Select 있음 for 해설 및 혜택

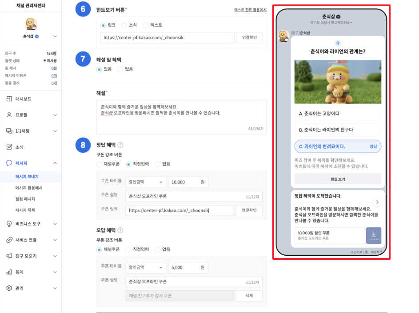tap(99, 69)
